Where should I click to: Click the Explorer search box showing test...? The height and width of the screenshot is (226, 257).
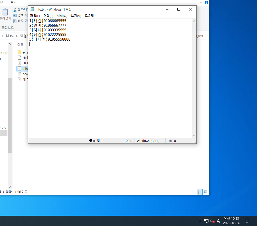pos(201,36)
